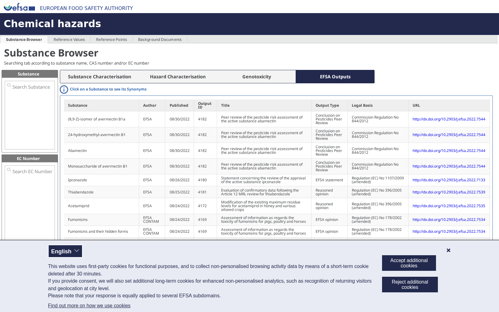Open the DOI link for Abamectin row

coord(449,151)
